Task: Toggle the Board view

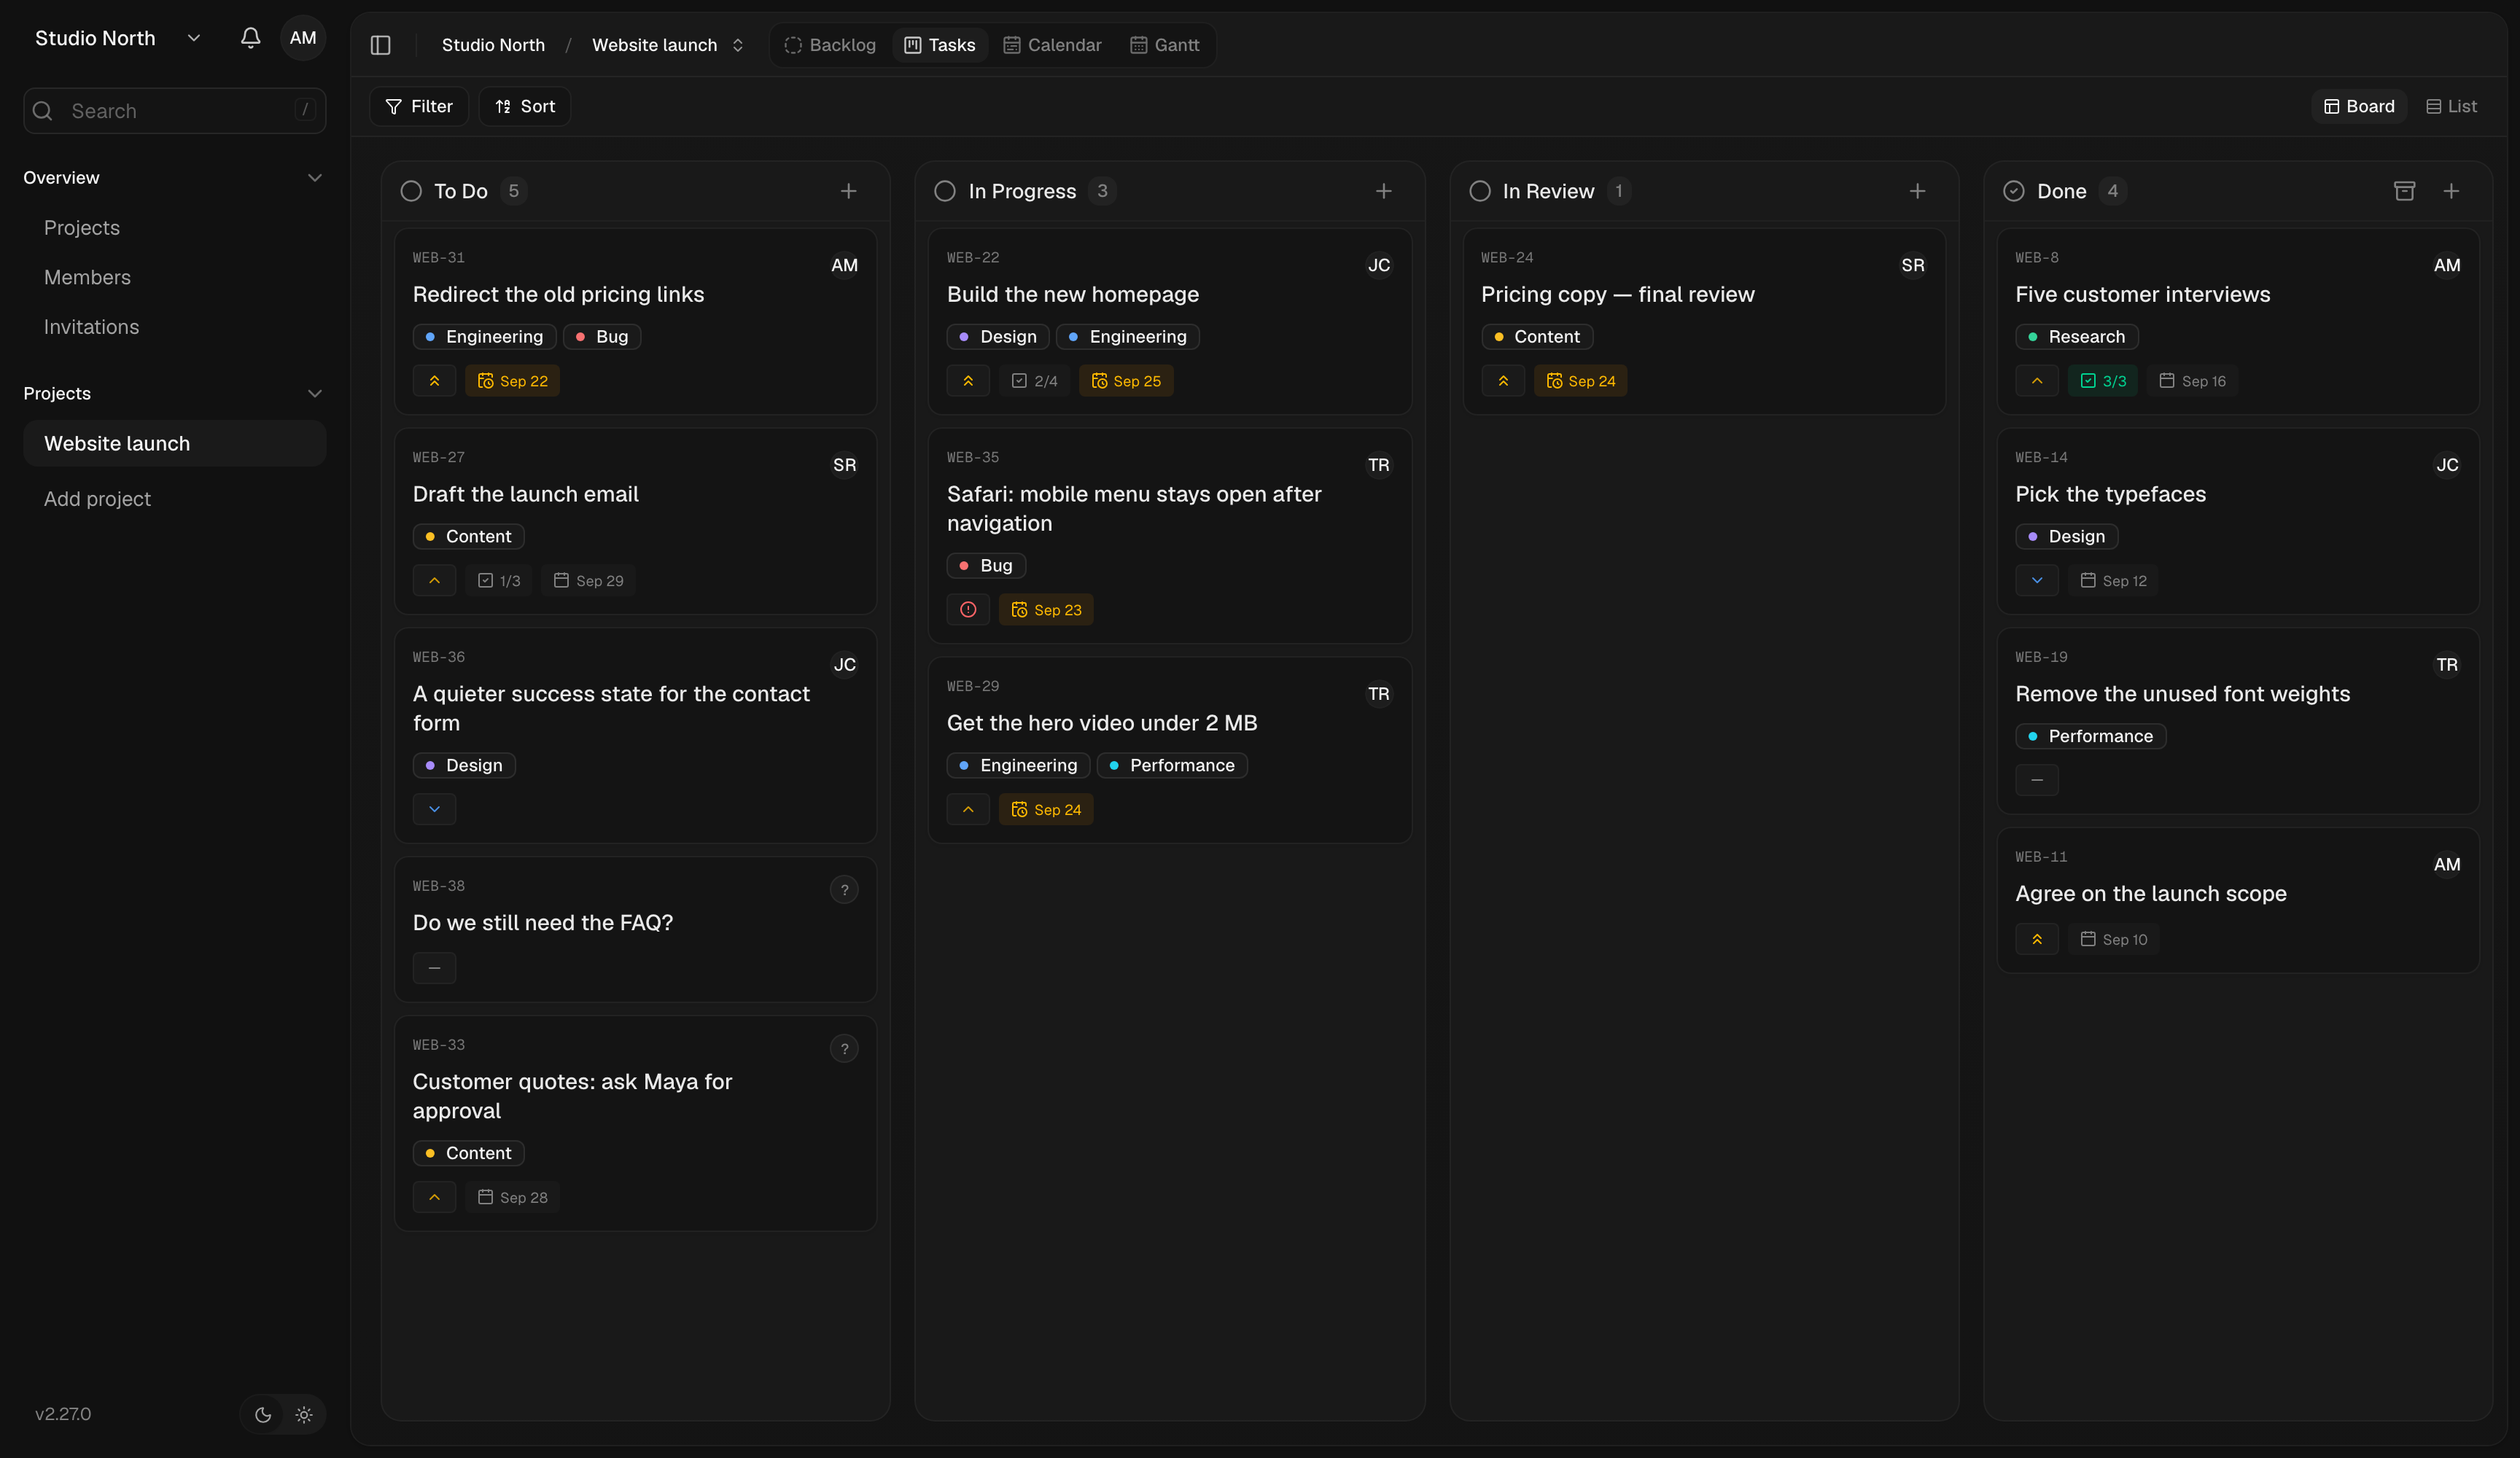Action: click(x=2359, y=106)
